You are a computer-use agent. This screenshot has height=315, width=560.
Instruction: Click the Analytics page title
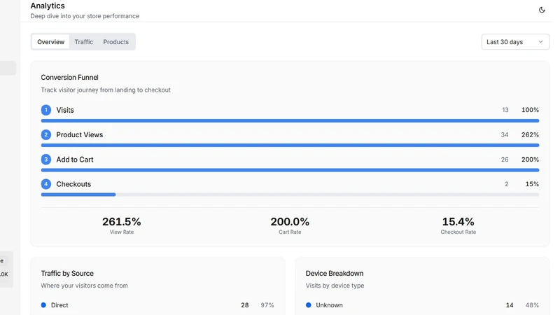(x=48, y=6)
